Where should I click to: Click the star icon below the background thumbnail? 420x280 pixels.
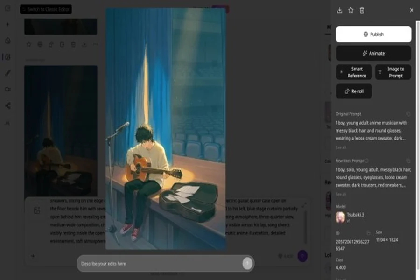point(29,44)
